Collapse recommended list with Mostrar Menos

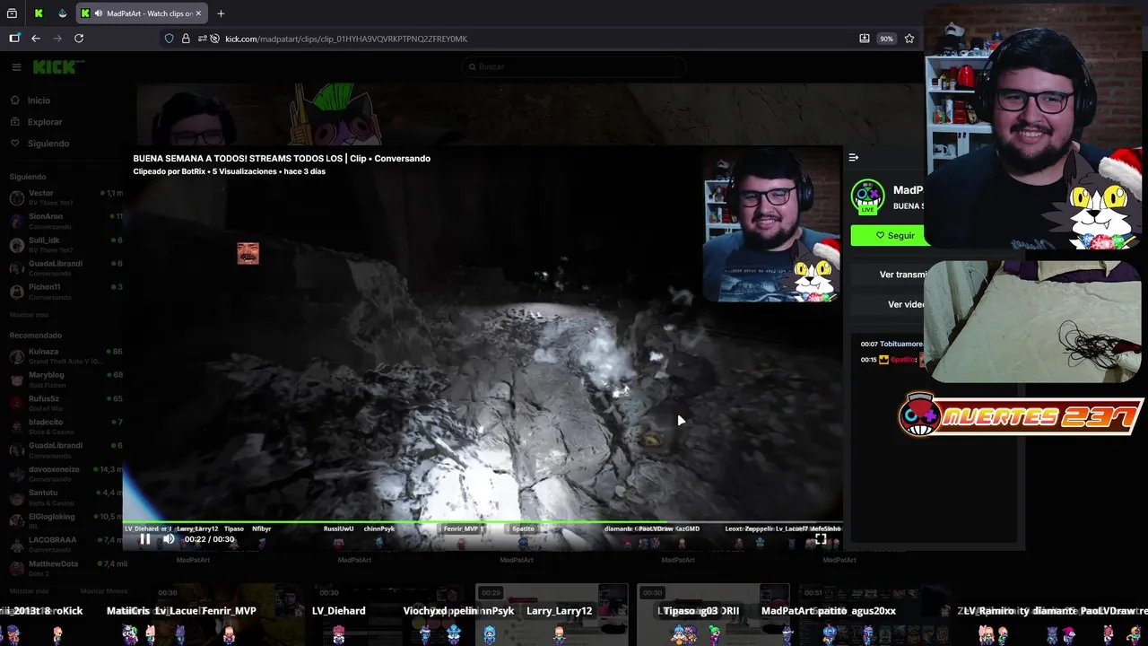tap(104, 591)
